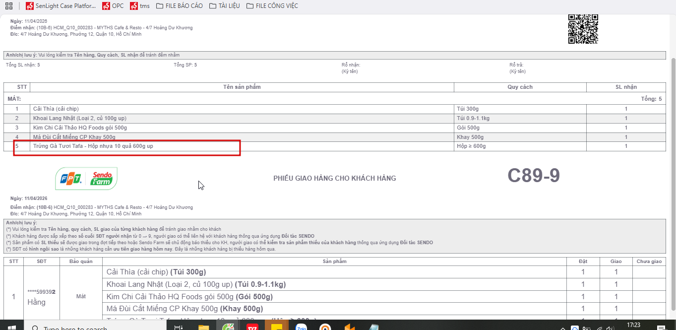The image size is (676, 330).
Task: Click the FPT Sendo Farm logo
Action: point(86,179)
